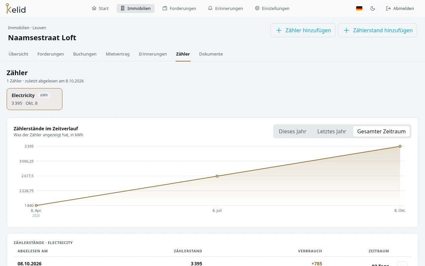The width and height of the screenshot is (425, 266).
Task: Open Einstellungen gear settings
Action: click(272, 8)
